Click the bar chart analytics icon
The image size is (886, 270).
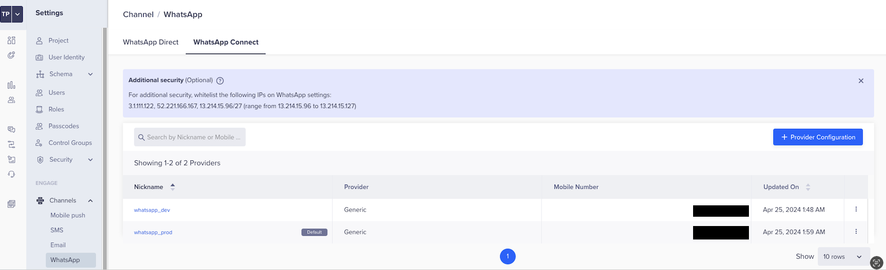pyautogui.click(x=11, y=85)
